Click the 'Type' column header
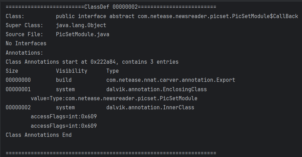The image size is (302, 157). point(113,71)
